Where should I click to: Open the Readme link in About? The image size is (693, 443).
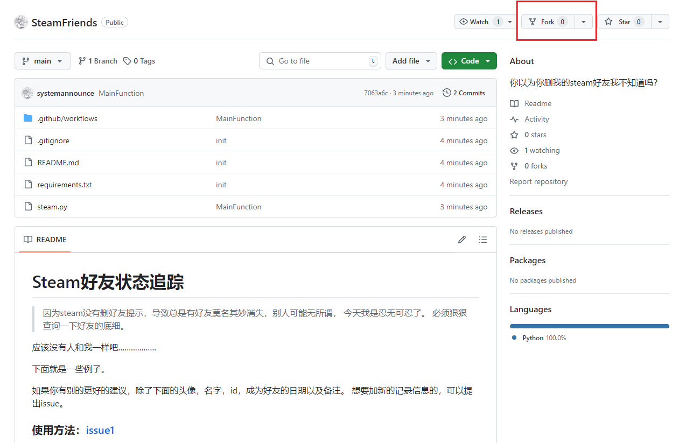pyautogui.click(x=538, y=103)
